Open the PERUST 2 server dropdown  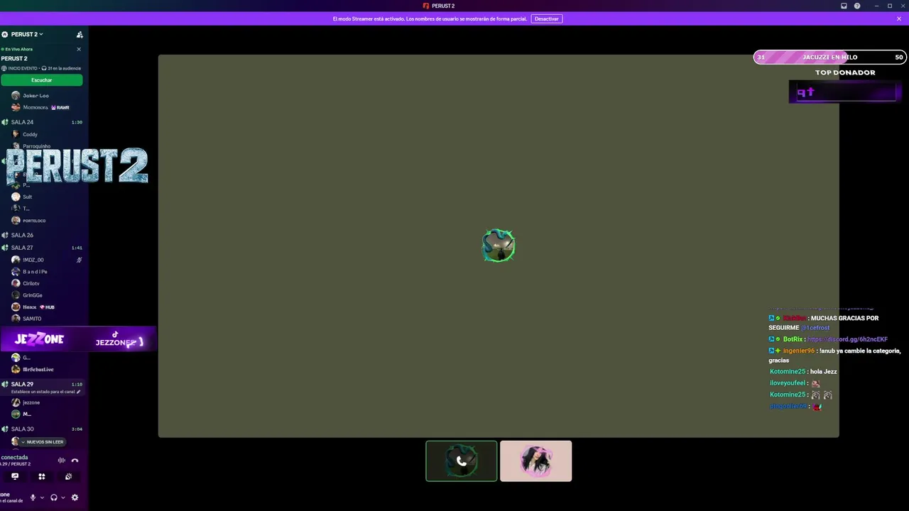coord(26,34)
